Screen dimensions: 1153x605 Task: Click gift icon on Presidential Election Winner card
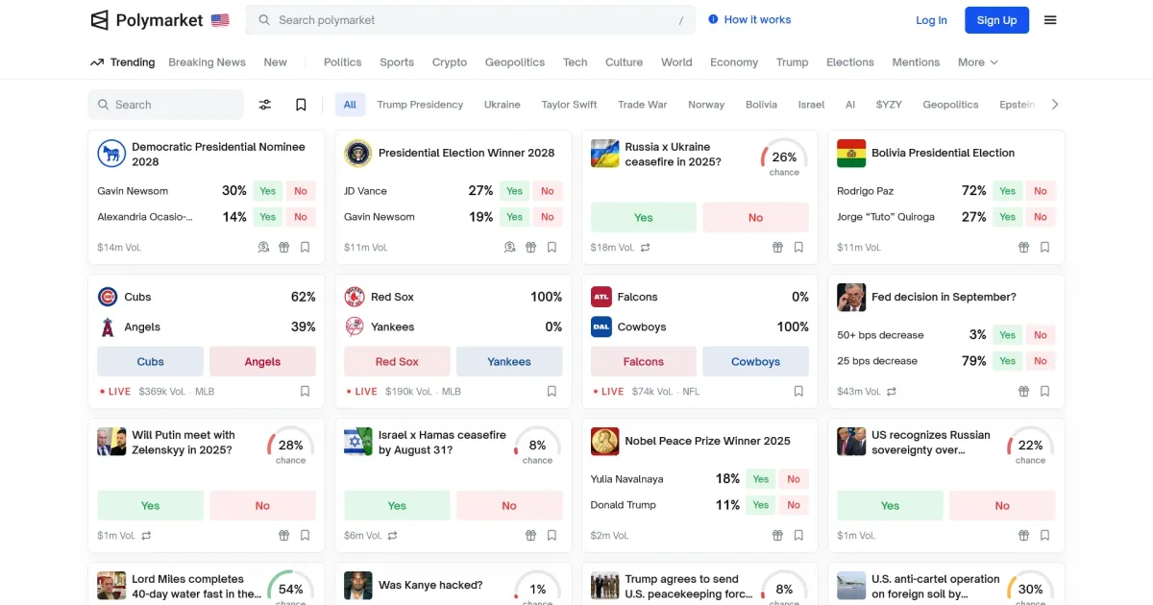pyautogui.click(x=531, y=247)
